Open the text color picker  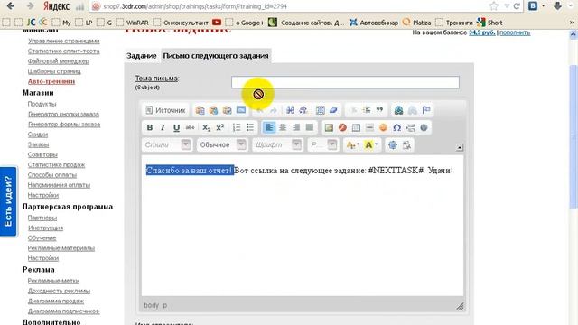tap(352, 144)
